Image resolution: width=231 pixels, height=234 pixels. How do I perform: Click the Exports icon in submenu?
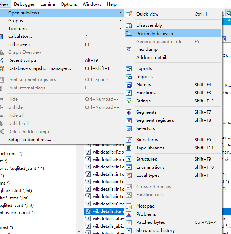129,68
